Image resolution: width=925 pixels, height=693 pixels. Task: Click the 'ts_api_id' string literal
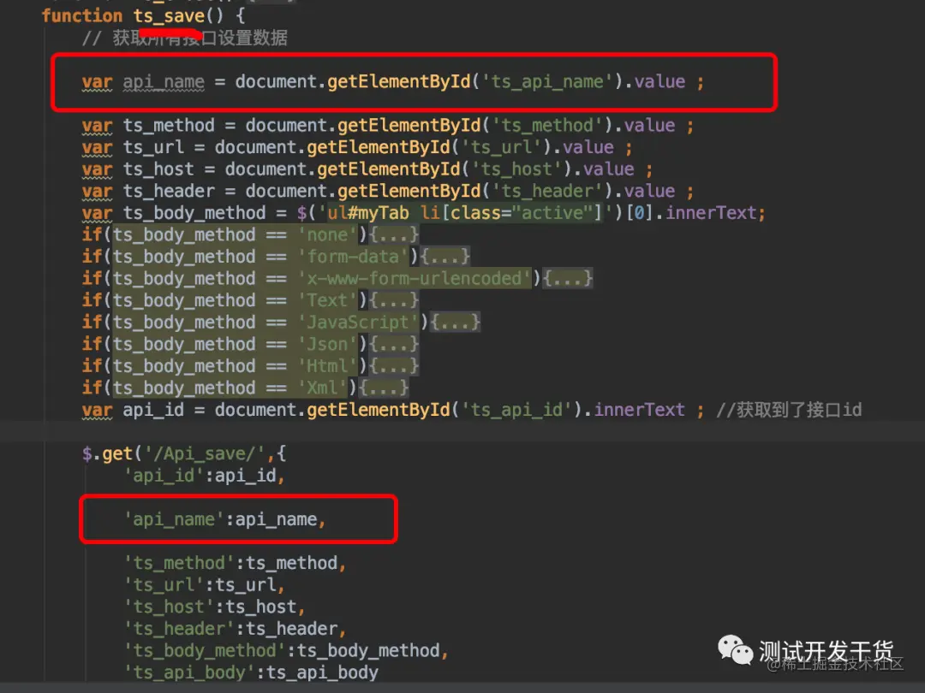tap(516, 410)
